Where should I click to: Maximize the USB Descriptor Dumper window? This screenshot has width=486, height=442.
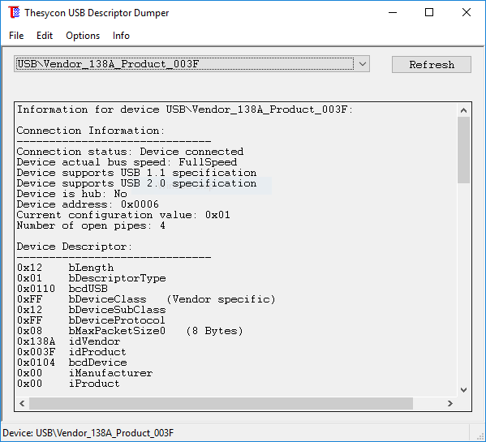click(x=429, y=13)
